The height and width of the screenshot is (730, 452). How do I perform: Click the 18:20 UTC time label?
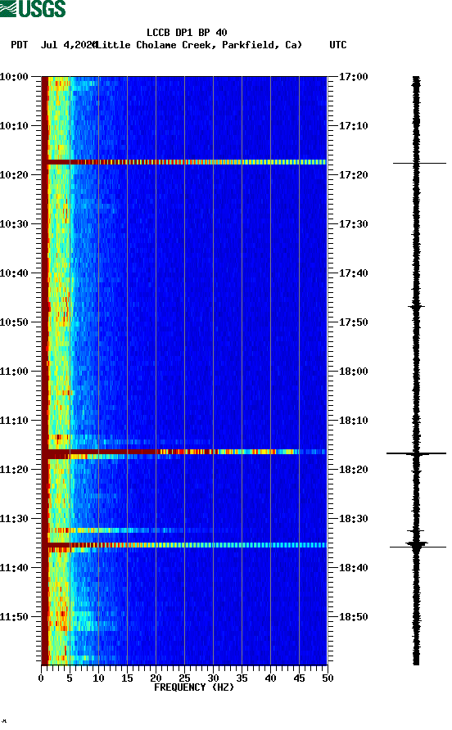pyautogui.click(x=353, y=469)
